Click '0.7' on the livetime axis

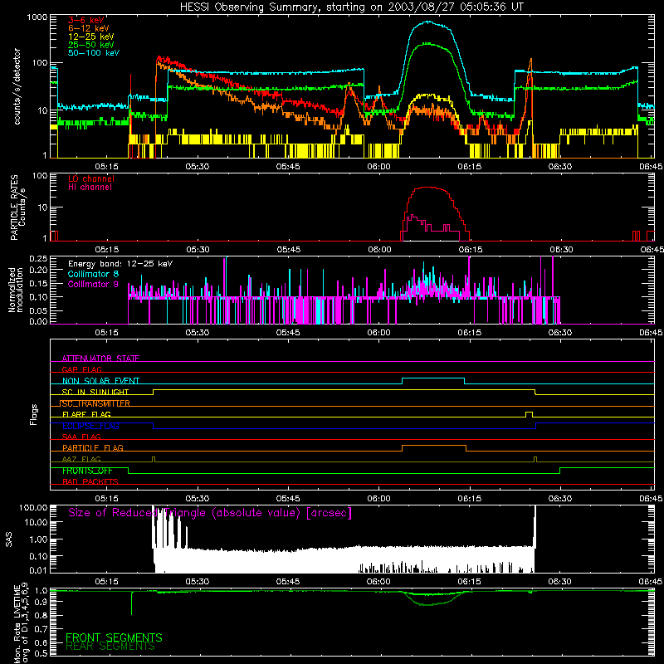click(x=41, y=629)
